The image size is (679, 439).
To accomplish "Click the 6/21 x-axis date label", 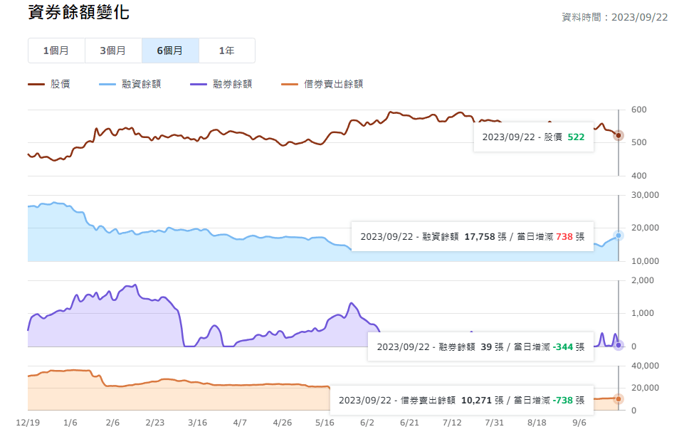I will (x=410, y=423).
